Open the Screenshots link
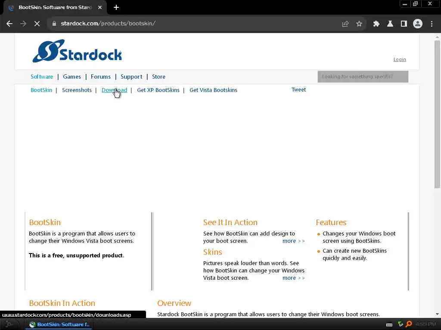 click(x=77, y=90)
